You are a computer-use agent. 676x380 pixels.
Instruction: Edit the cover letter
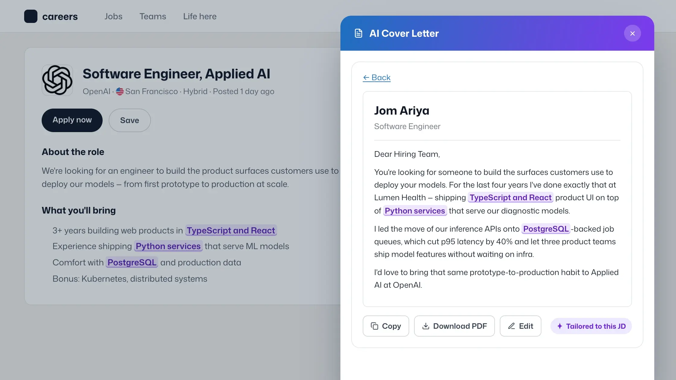(x=520, y=326)
